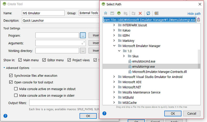Expand Skus folder
207x122 pixels.
tap(124, 56)
